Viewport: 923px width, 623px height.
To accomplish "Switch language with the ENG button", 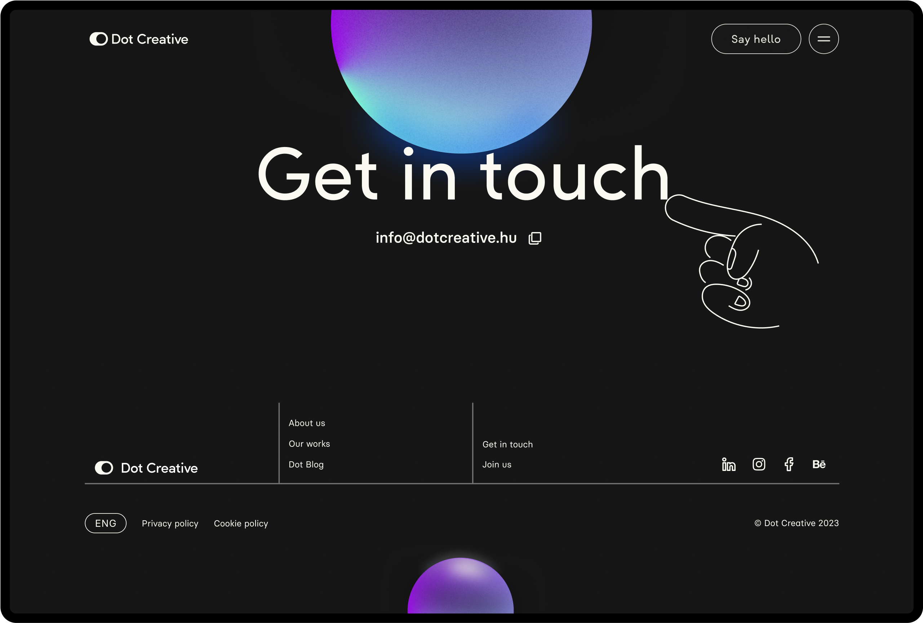I will (106, 523).
